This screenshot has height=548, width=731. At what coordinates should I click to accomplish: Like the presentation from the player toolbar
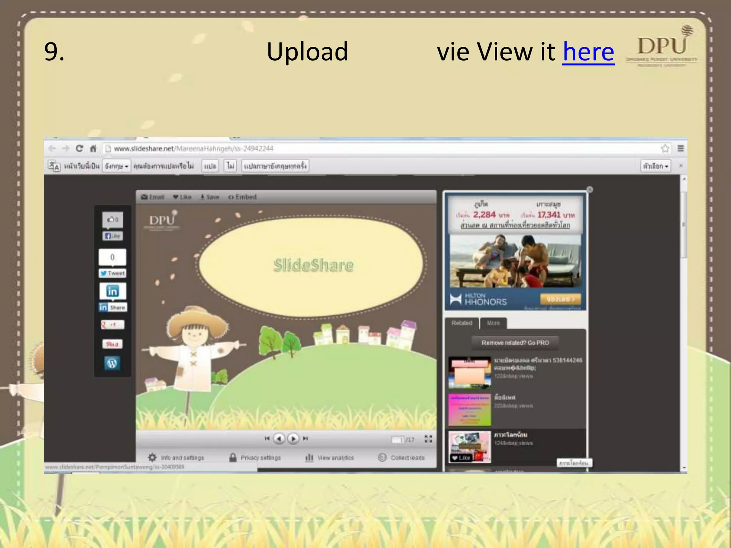click(x=182, y=197)
